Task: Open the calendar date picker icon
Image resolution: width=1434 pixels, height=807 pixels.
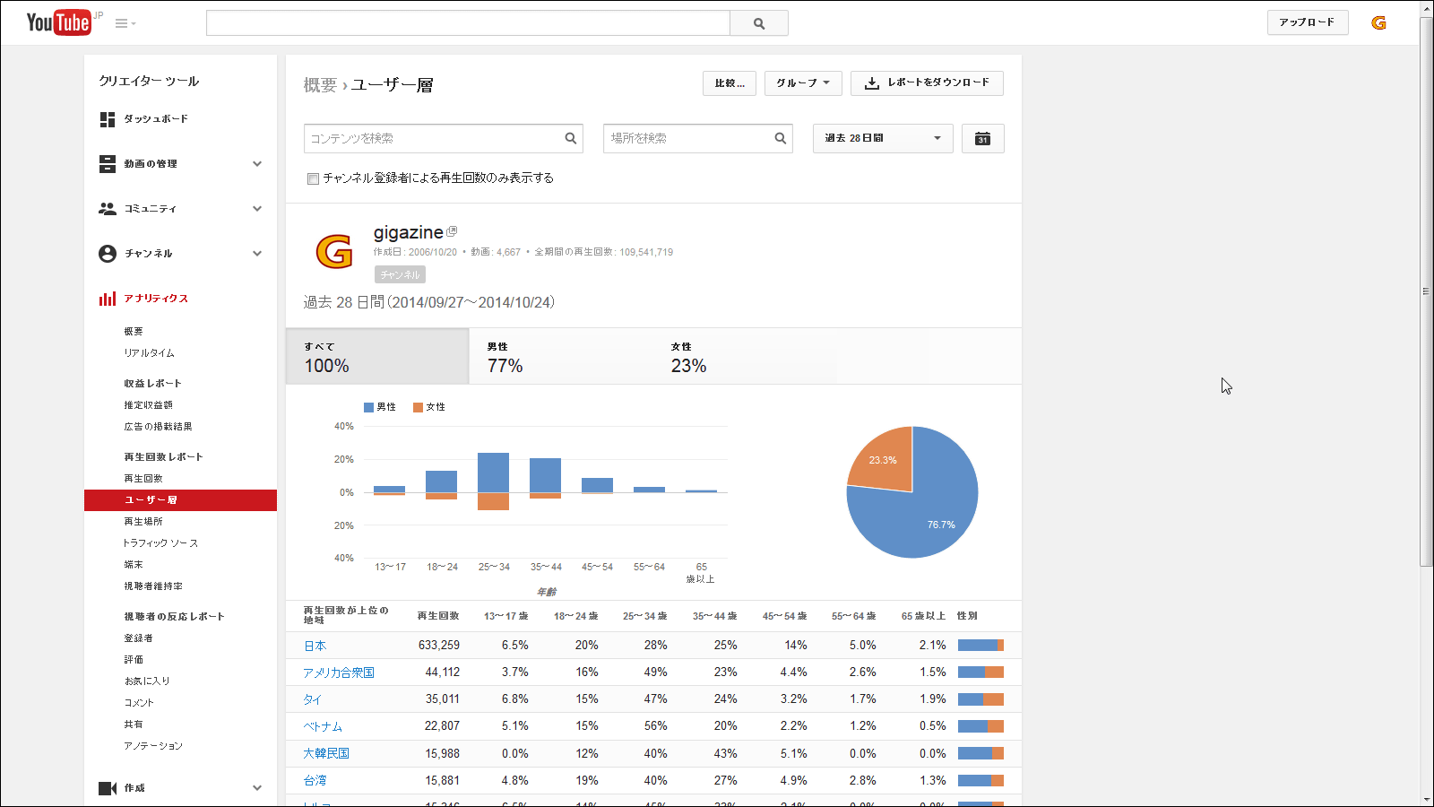Action: (982, 139)
